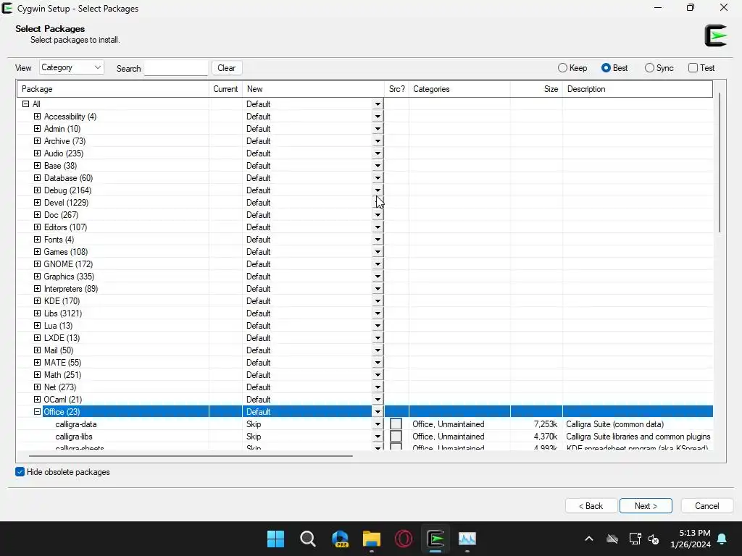
Task: Check Src box for calligra-data
Action: (x=396, y=424)
